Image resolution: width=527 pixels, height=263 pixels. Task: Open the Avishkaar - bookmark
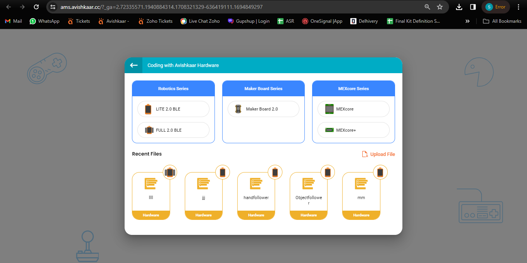click(114, 21)
